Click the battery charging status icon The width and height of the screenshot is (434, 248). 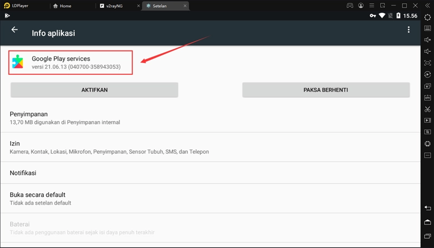tap(398, 16)
